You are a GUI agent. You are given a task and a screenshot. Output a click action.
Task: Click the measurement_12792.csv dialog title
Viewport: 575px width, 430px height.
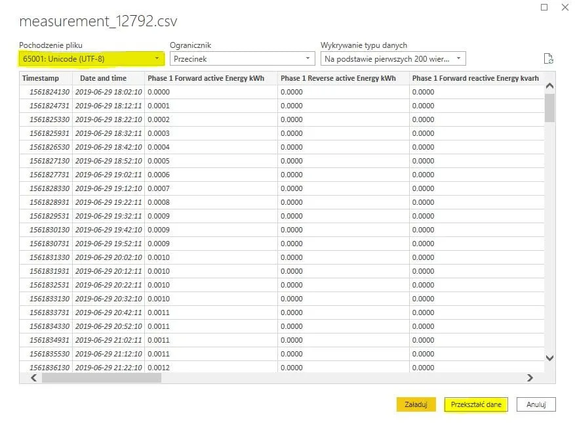98,21
